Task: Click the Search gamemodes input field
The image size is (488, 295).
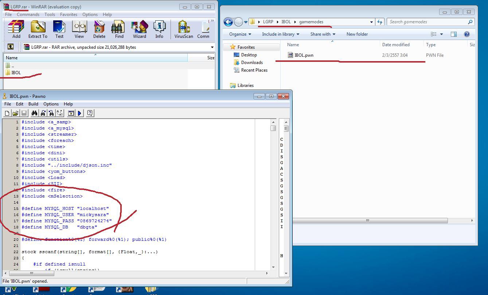Action: [x=431, y=22]
